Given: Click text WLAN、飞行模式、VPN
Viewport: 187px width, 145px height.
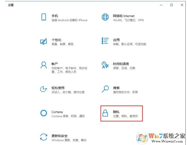Looking at the screenshot, I should click(128, 20).
